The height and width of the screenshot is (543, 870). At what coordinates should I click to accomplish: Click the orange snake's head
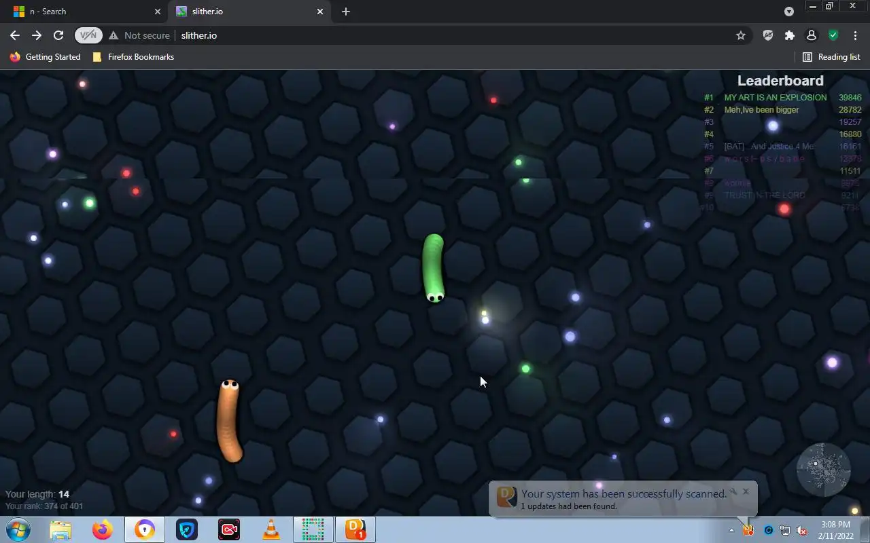tap(230, 386)
